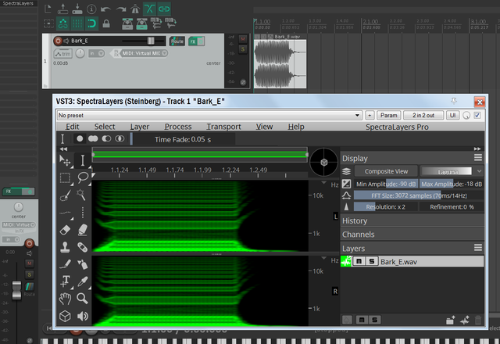Click the add new layer waveform icon
Image resolution: width=500 pixels, height=344 pixels.
tap(465, 320)
